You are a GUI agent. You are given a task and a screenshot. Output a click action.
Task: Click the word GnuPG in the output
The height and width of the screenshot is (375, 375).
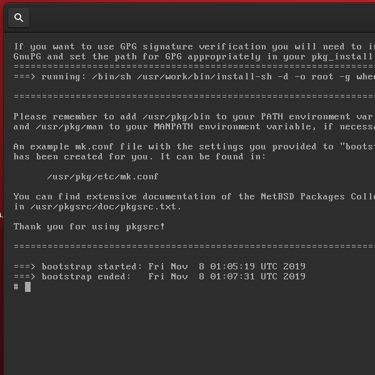coord(27,57)
